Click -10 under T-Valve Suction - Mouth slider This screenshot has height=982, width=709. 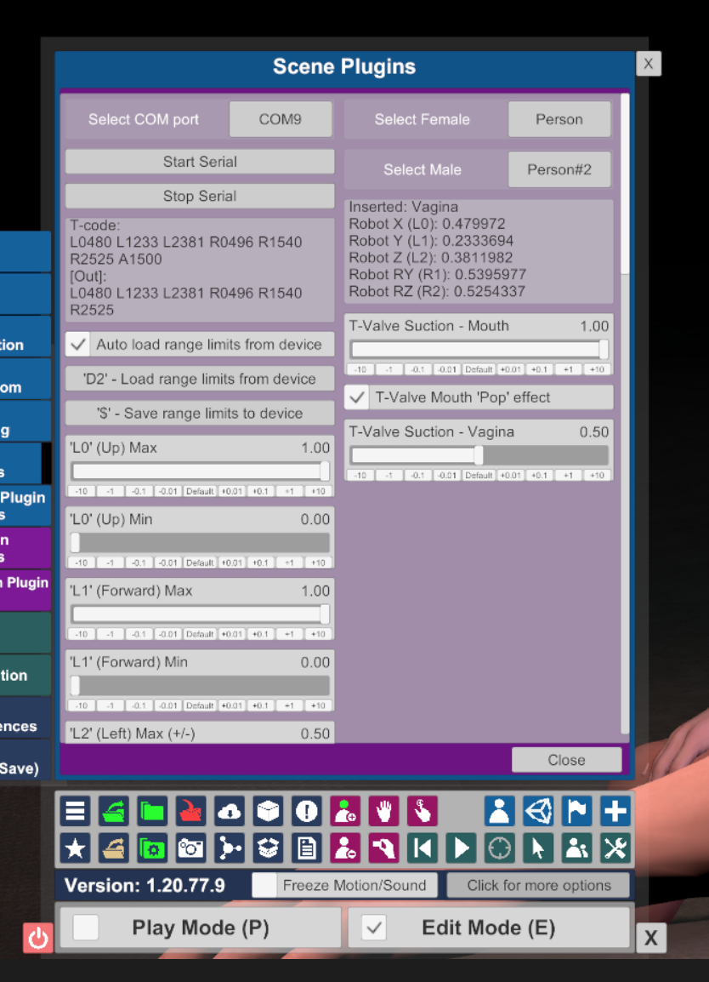tap(360, 369)
